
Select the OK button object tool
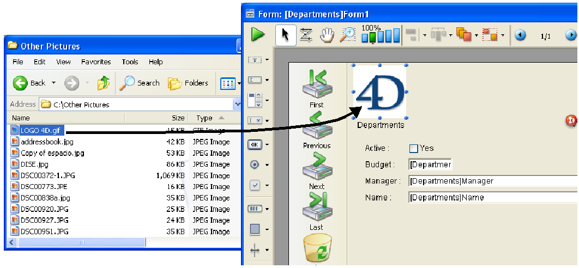click(255, 144)
